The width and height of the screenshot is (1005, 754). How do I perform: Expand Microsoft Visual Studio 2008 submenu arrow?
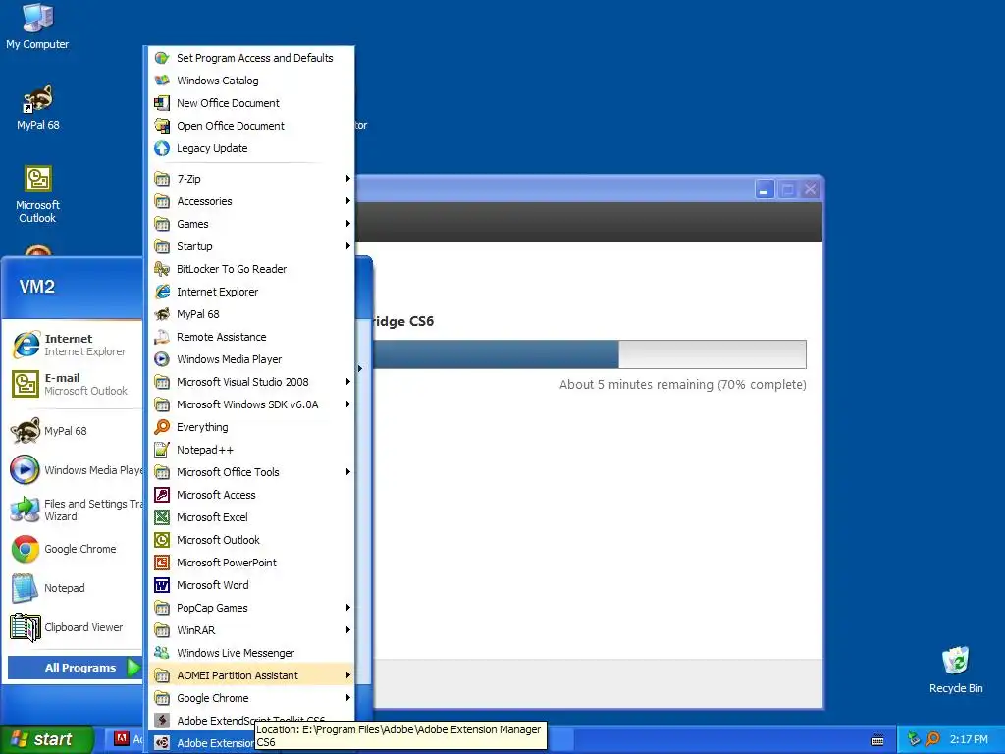point(348,382)
